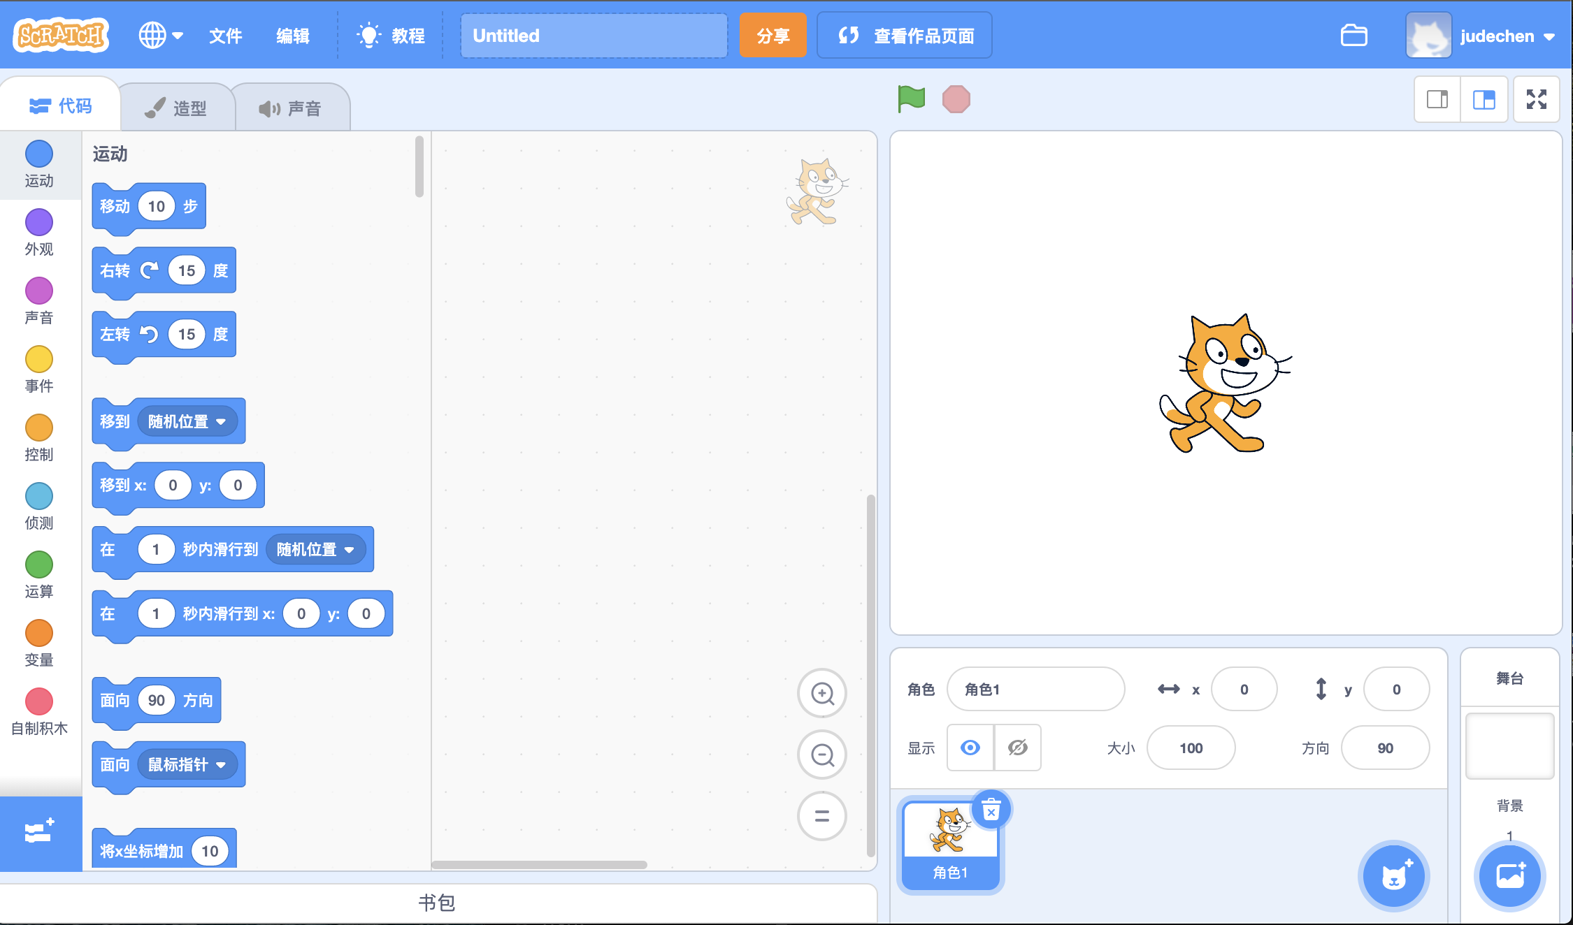The width and height of the screenshot is (1573, 925).
Task: Open the 文件 menu
Action: coord(226,36)
